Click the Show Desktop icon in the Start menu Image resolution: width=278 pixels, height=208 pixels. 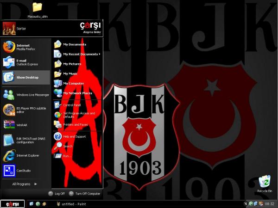coord(8,77)
